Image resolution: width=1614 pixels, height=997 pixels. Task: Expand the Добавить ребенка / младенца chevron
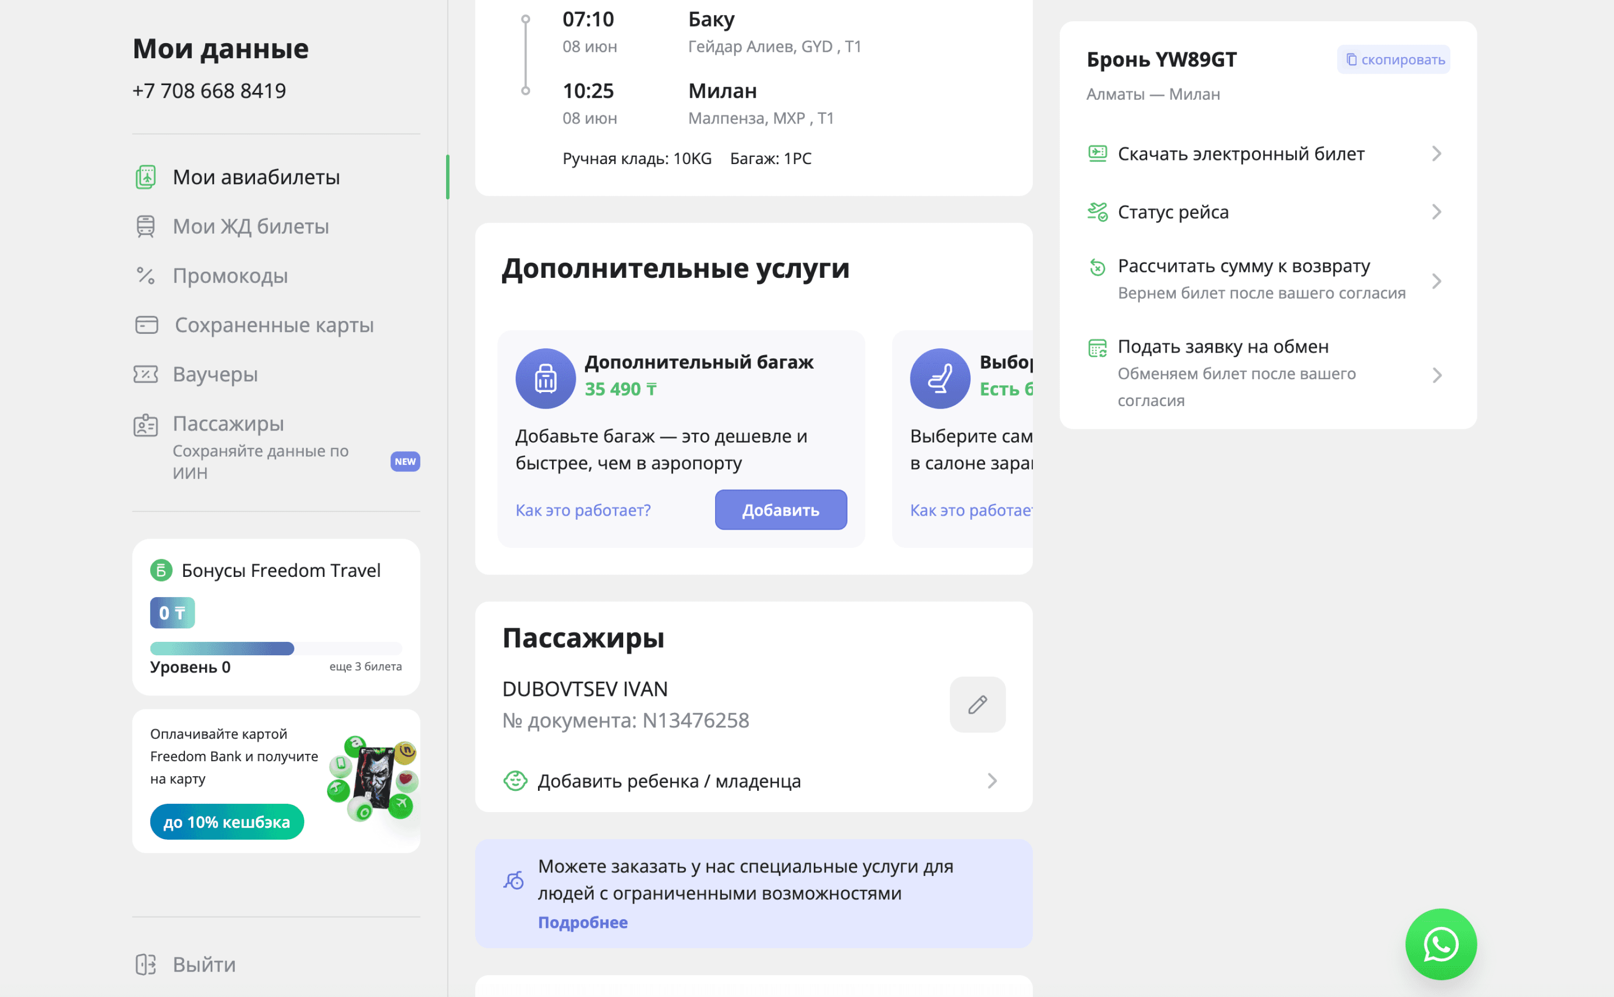tap(991, 780)
